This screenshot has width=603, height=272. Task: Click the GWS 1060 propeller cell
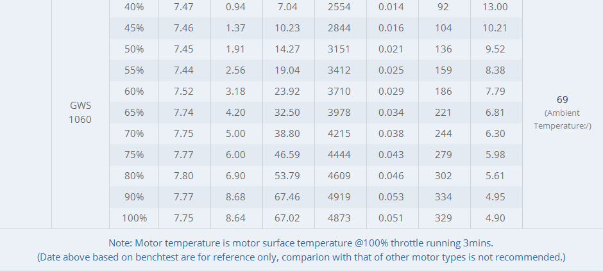(x=80, y=113)
